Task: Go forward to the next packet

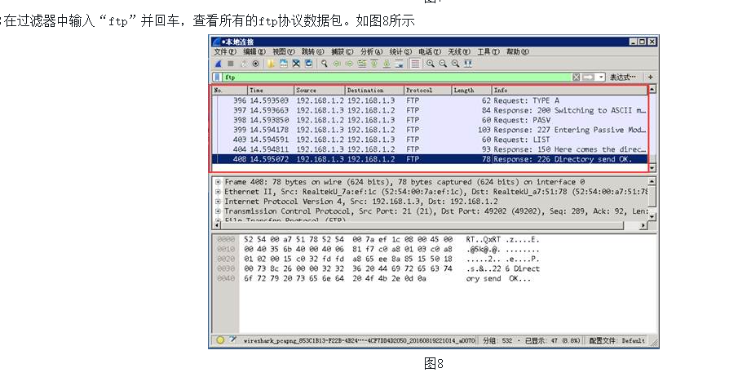Action: coord(349,64)
